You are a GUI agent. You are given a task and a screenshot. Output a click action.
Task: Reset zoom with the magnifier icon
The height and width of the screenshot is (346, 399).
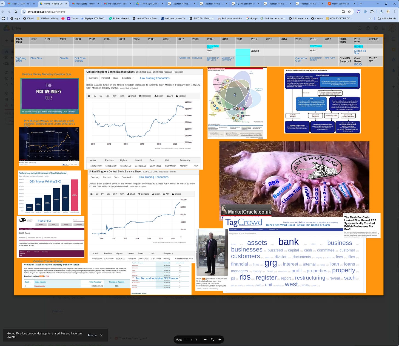[212, 339]
